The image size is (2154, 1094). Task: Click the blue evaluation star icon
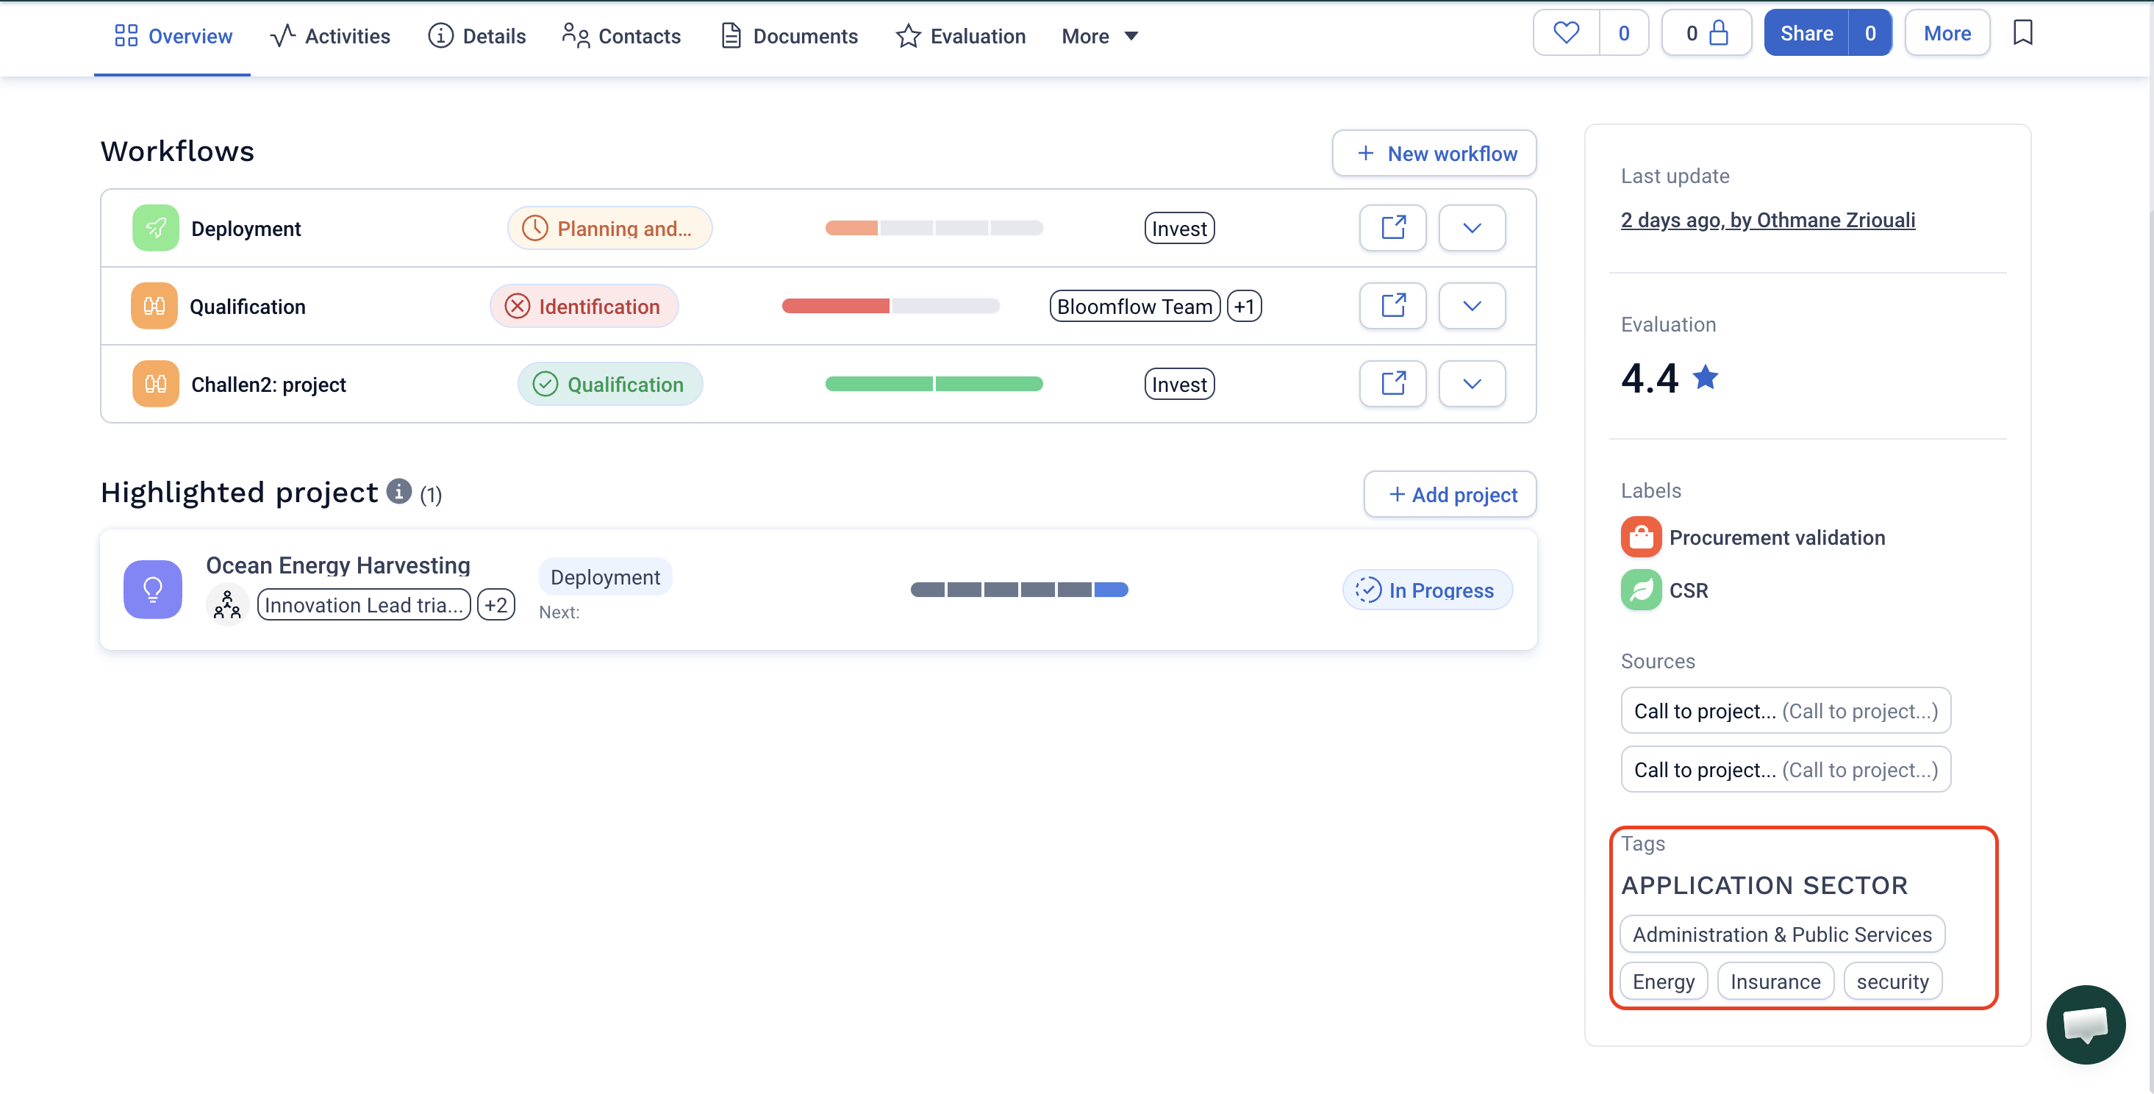1705,377
